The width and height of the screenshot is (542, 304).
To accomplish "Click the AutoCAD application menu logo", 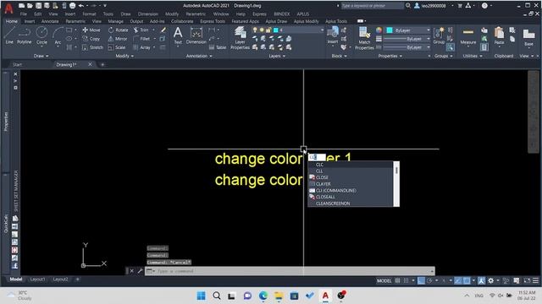I will pyautogui.click(x=8, y=8).
